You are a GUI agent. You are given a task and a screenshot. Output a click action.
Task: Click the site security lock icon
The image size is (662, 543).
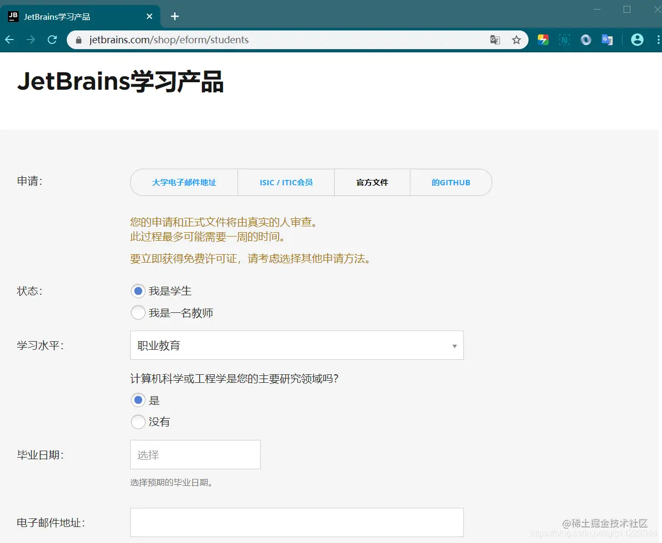(x=78, y=40)
